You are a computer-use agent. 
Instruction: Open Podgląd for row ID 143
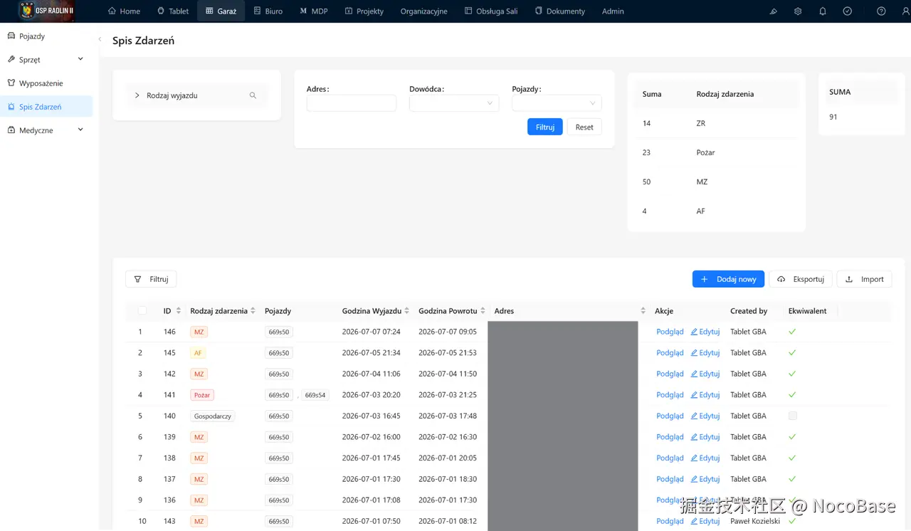click(670, 521)
